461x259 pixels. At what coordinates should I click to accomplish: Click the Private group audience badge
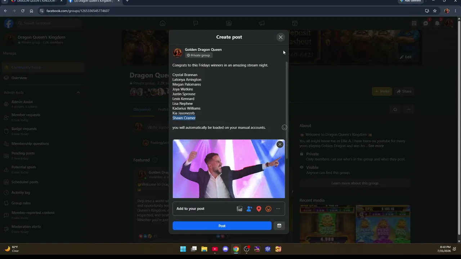(198, 55)
